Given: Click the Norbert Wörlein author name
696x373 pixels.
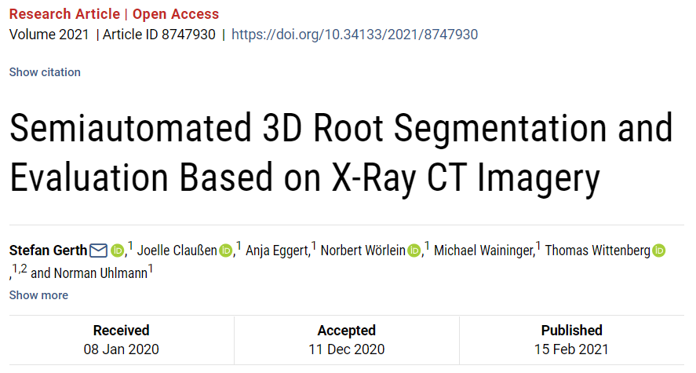Looking at the screenshot, I should [x=363, y=250].
